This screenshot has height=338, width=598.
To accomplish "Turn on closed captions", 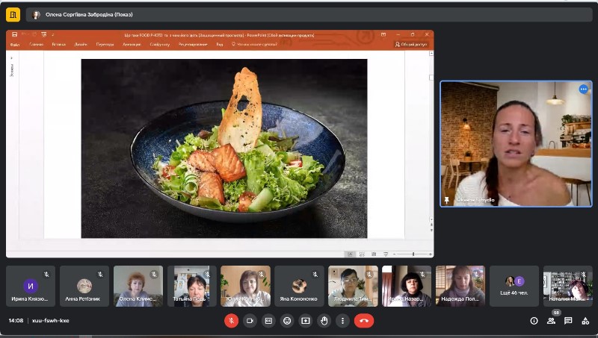I will tap(268, 321).
